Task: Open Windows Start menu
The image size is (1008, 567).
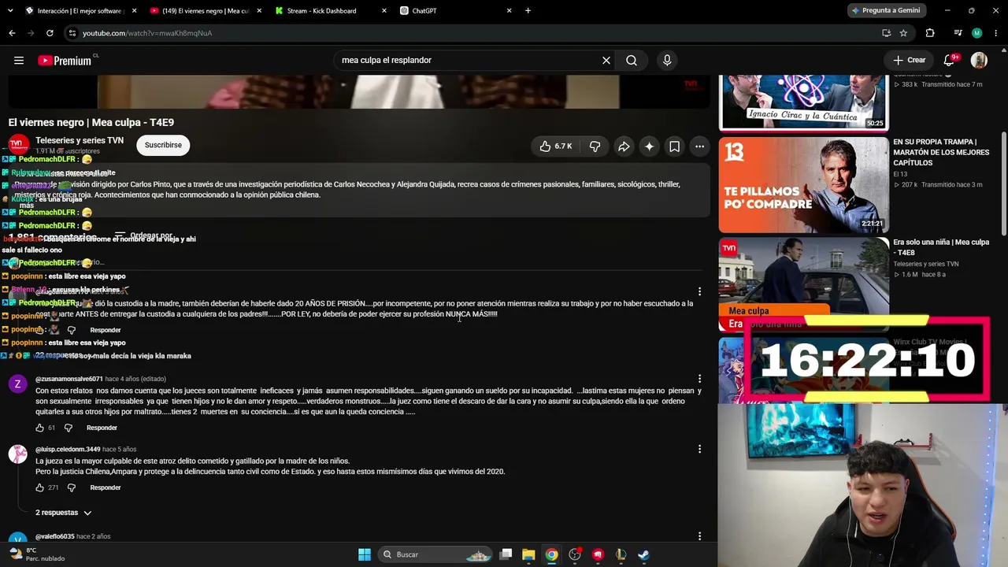Action: 365,554
